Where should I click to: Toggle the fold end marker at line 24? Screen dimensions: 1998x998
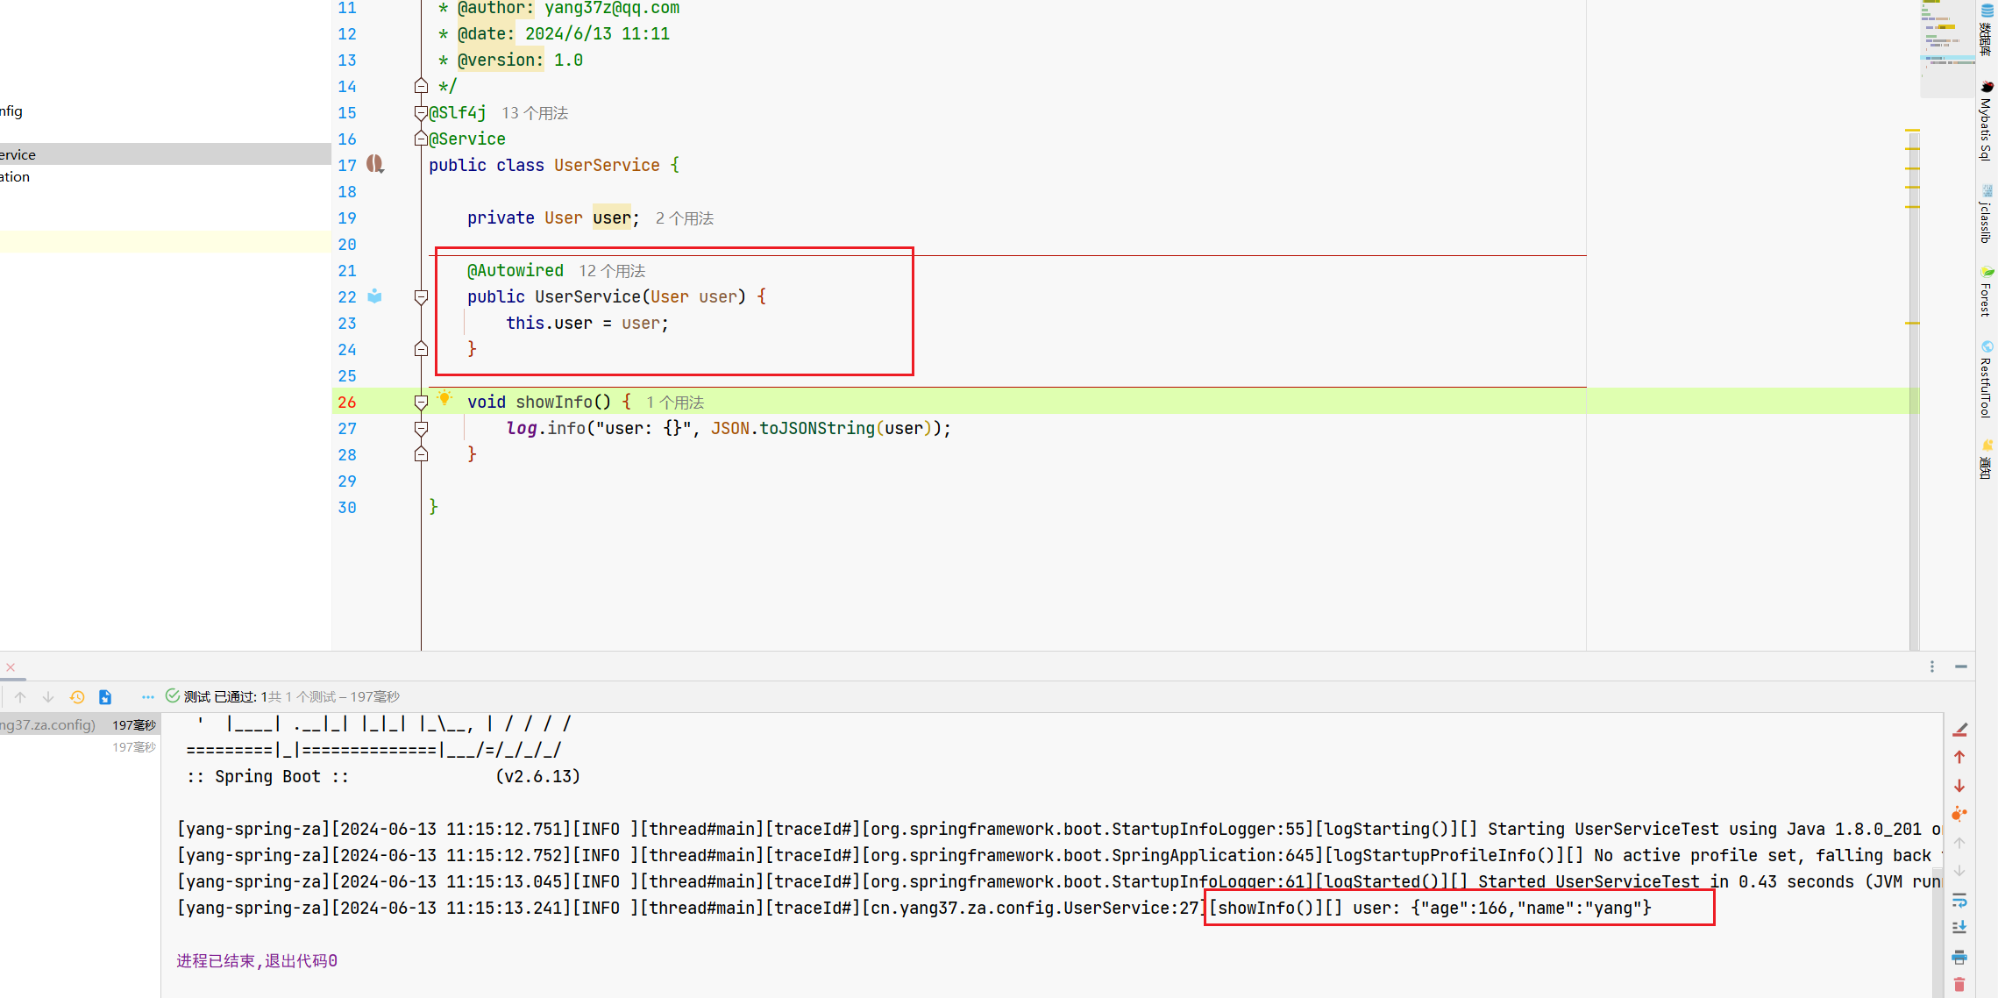click(x=421, y=349)
